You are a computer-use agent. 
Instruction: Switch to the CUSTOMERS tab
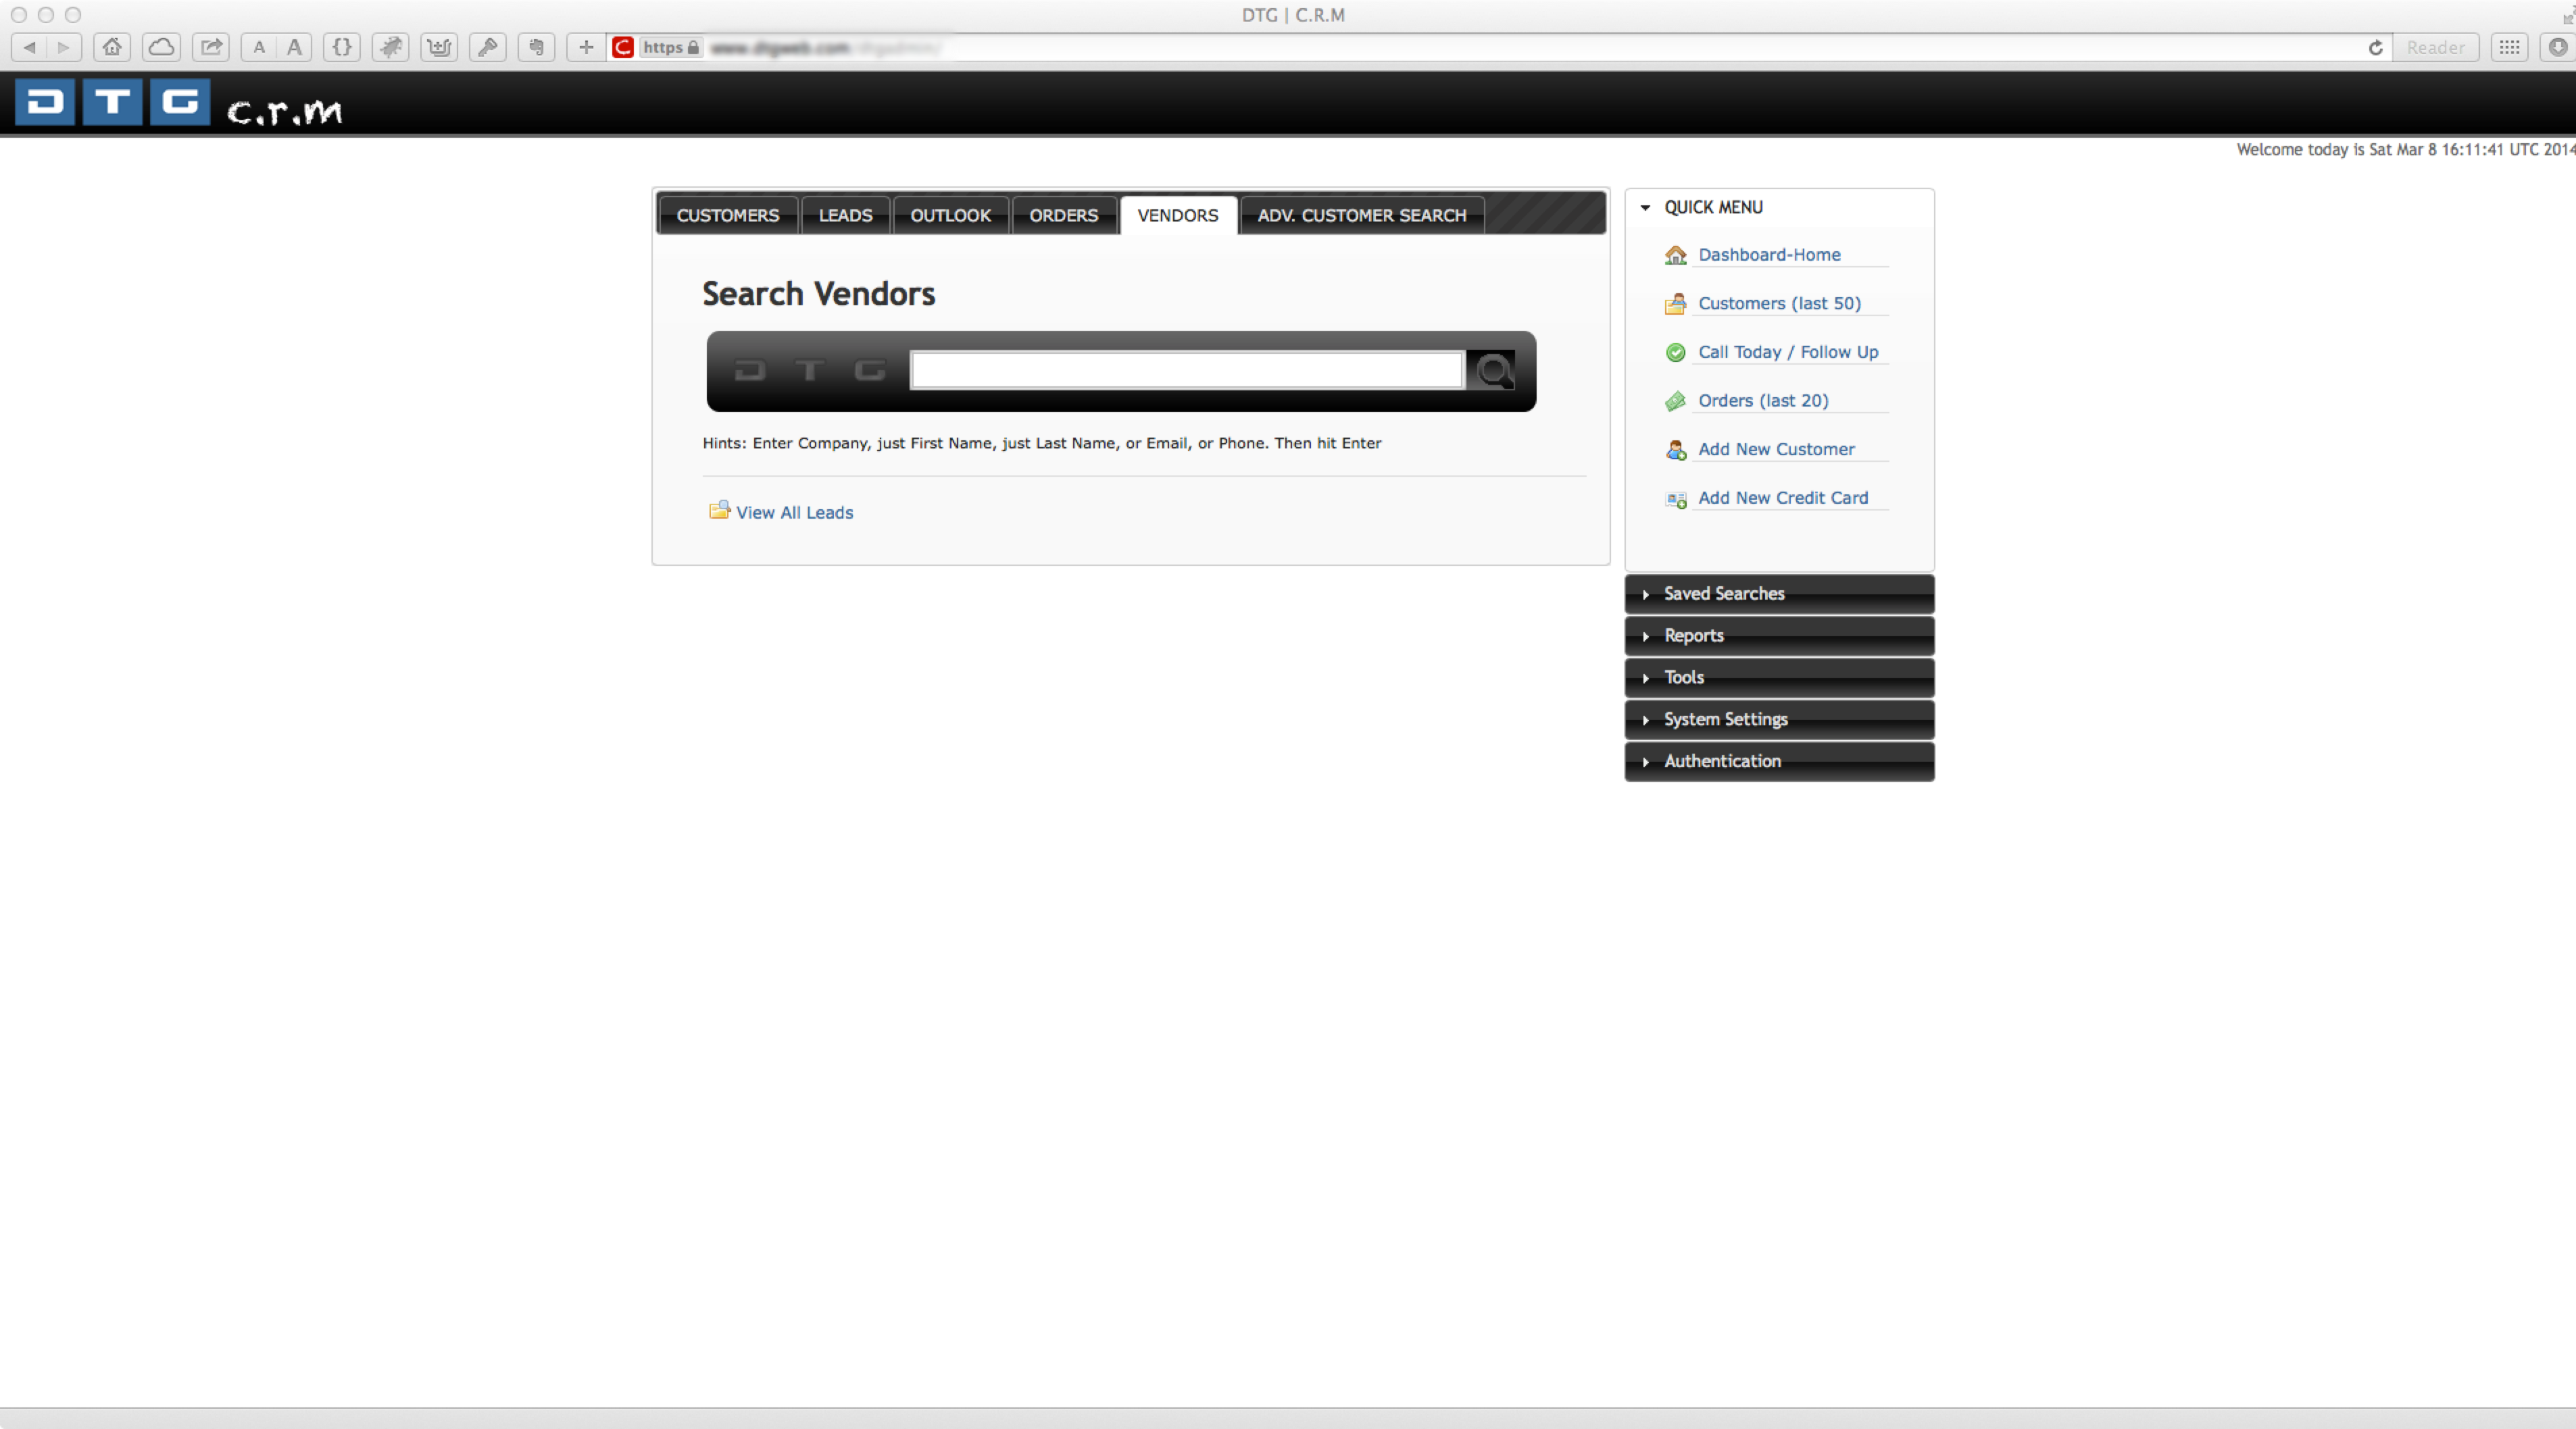(x=728, y=215)
